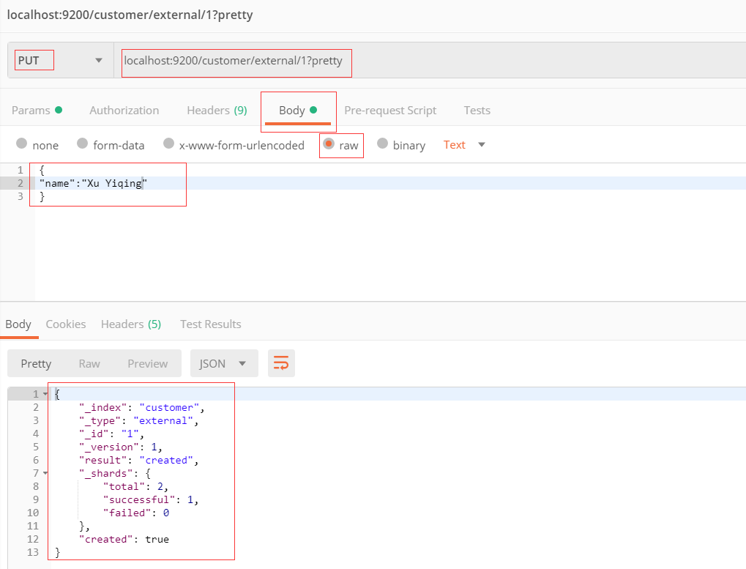The width and height of the screenshot is (746, 569).
Task: Select the request Body tab
Action: (298, 111)
